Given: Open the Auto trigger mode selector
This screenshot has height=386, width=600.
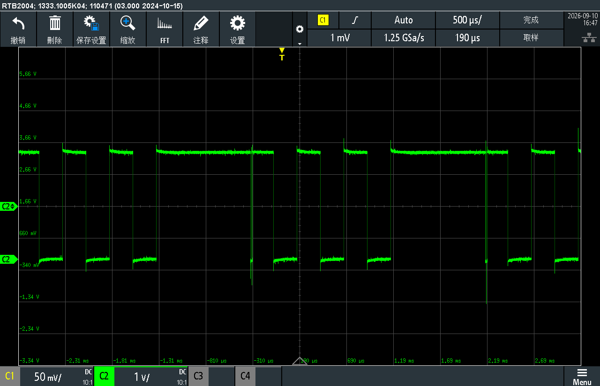Looking at the screenshot, I should pyautogui.click(x=403, y=20).
